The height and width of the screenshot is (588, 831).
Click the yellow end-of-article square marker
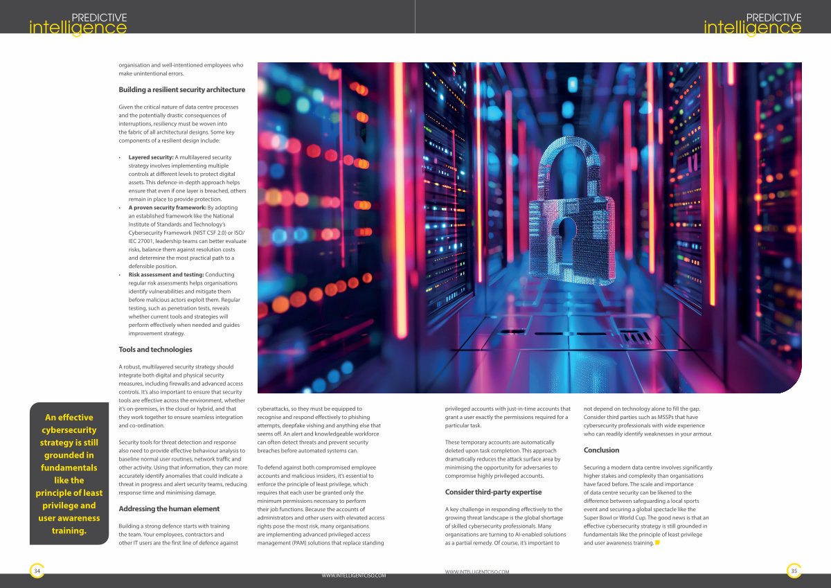[657, 542]
